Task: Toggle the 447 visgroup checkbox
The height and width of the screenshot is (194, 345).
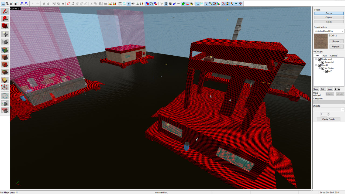Action: coord(326,71)
